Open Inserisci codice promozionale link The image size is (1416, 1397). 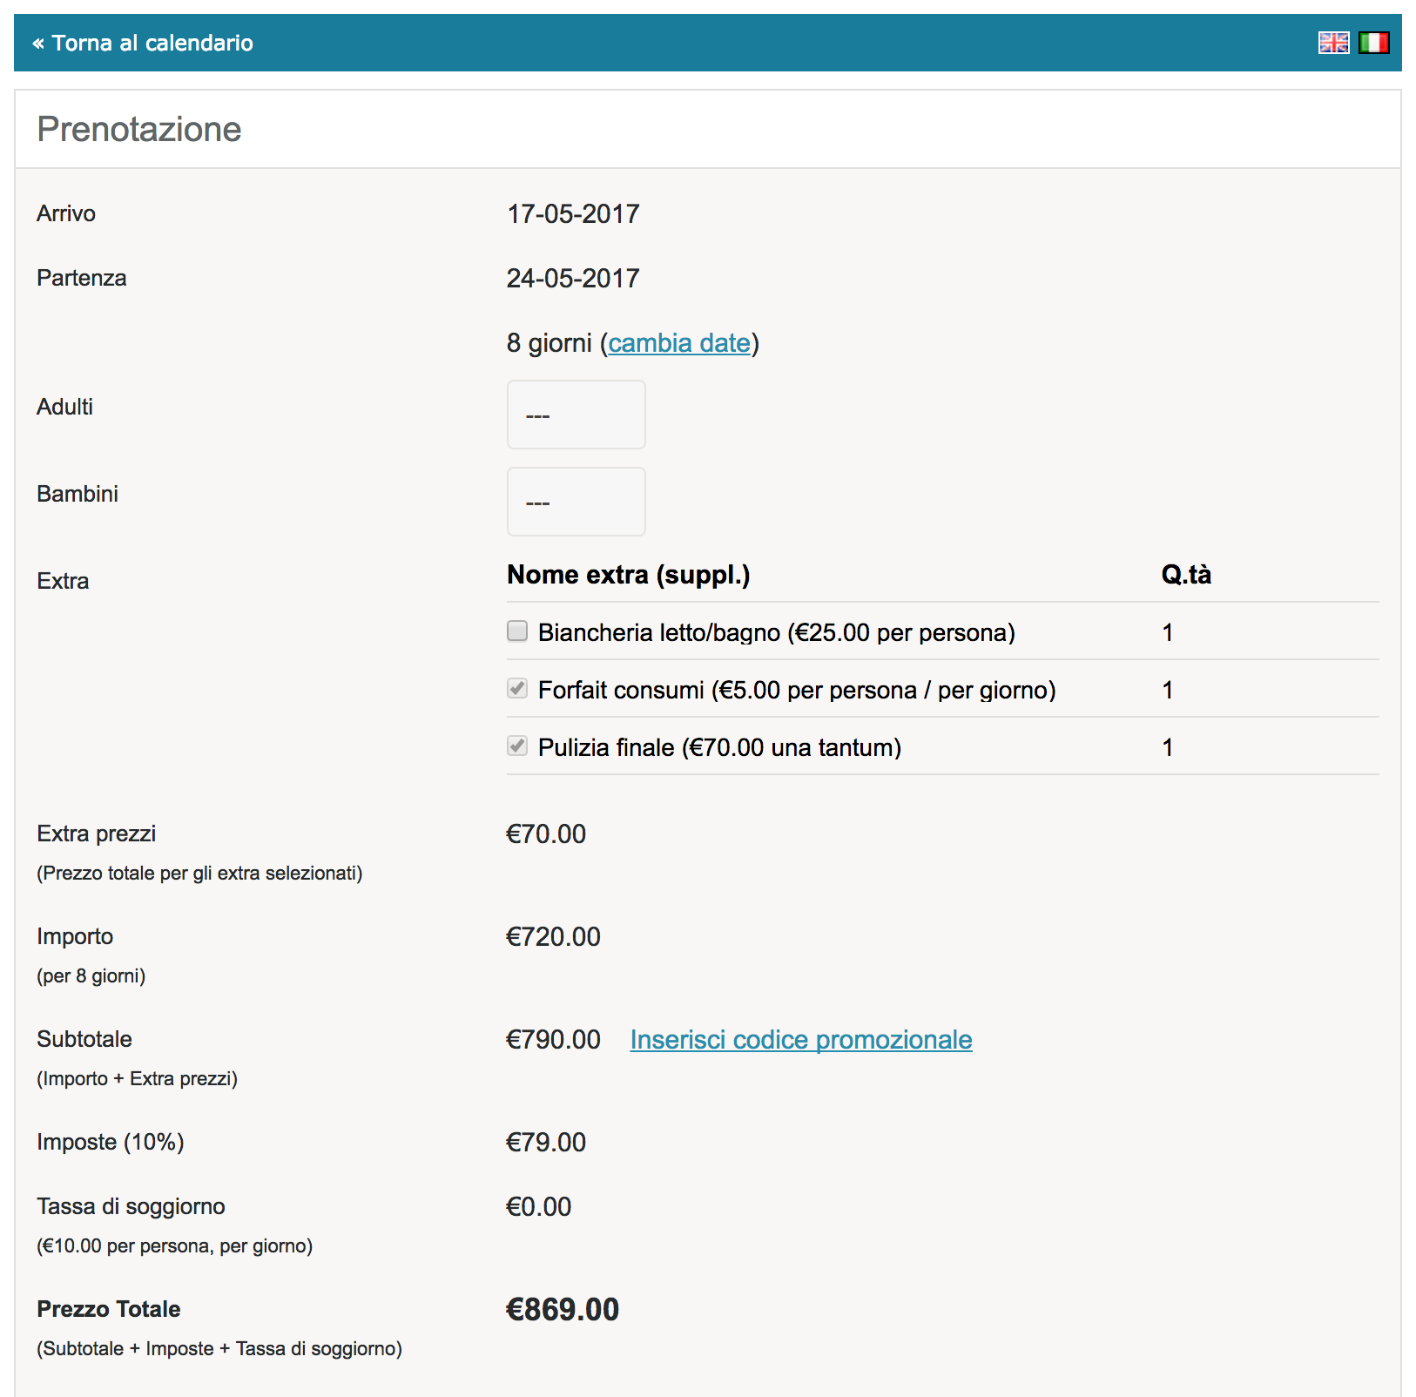click(x=800, y=1039)
